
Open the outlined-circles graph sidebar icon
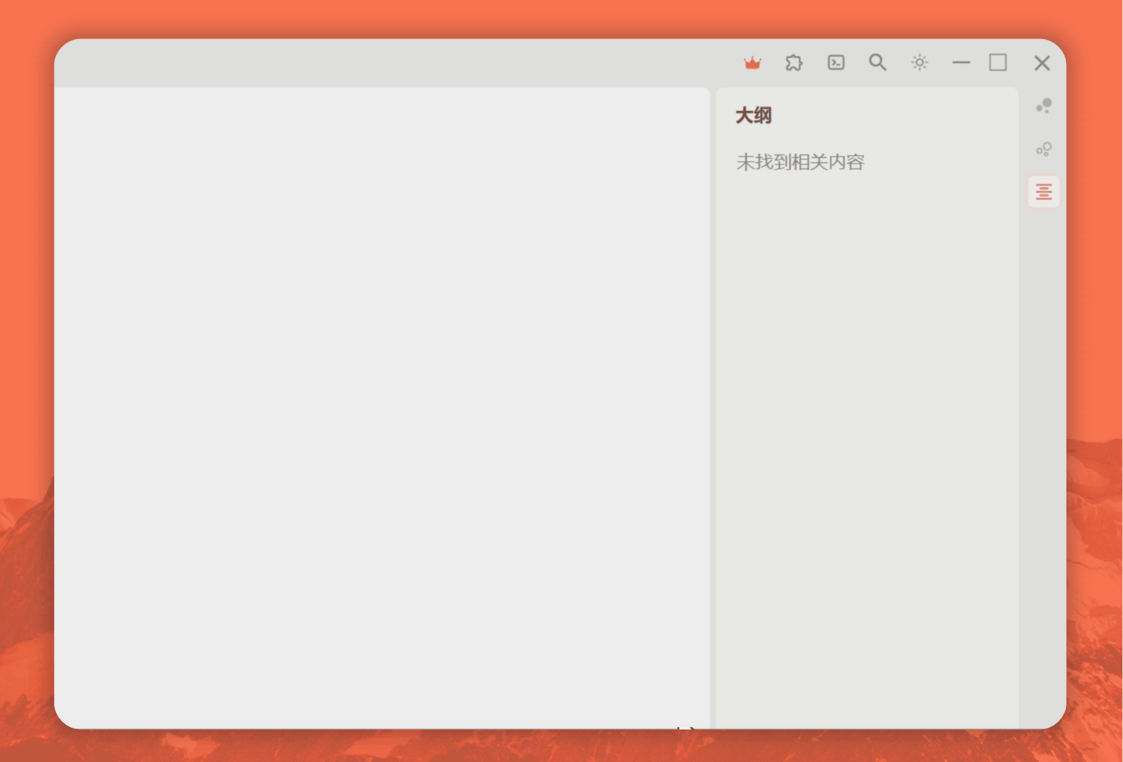pos(1044,149)
